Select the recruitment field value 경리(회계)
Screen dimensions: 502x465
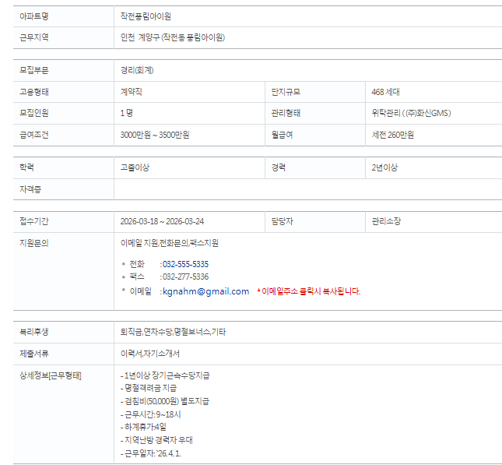tap(137, 70)
